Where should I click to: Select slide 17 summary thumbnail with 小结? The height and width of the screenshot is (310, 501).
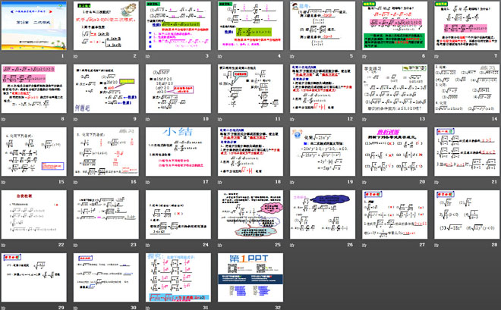coord(178,152)
